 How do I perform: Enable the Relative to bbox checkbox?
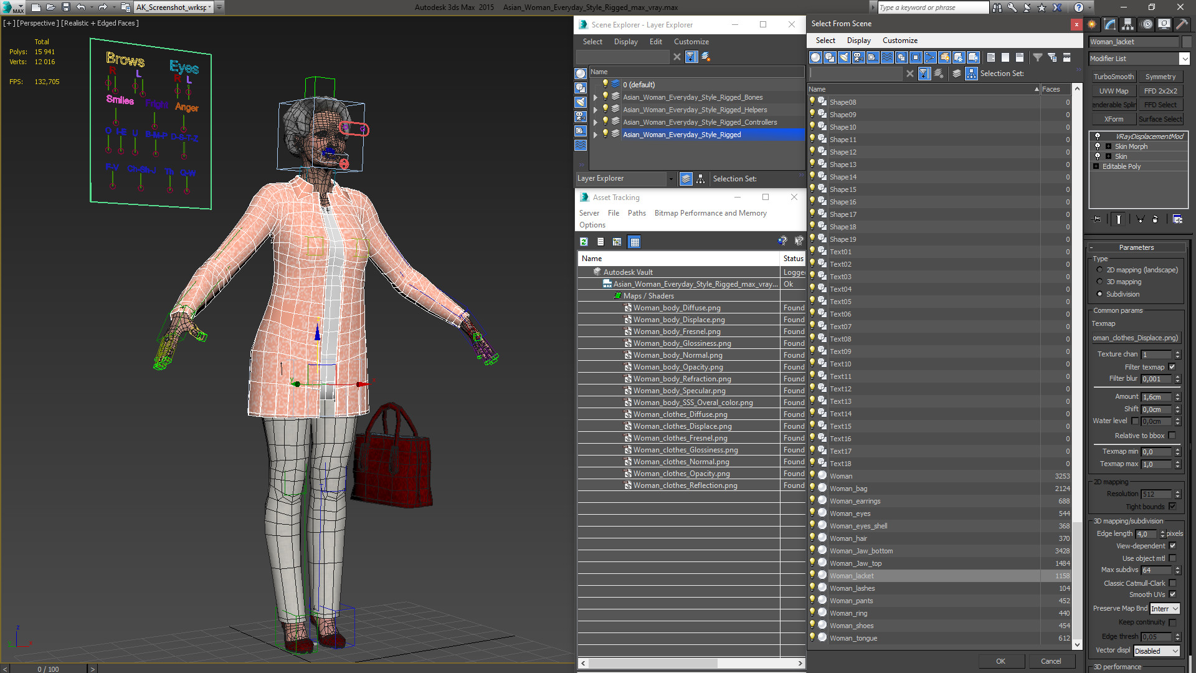[x=1172, y=436]
